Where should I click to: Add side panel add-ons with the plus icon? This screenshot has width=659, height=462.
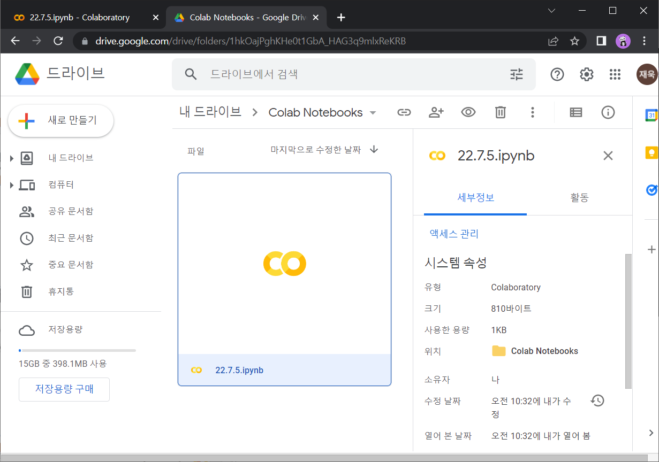(x=652, y=249)
